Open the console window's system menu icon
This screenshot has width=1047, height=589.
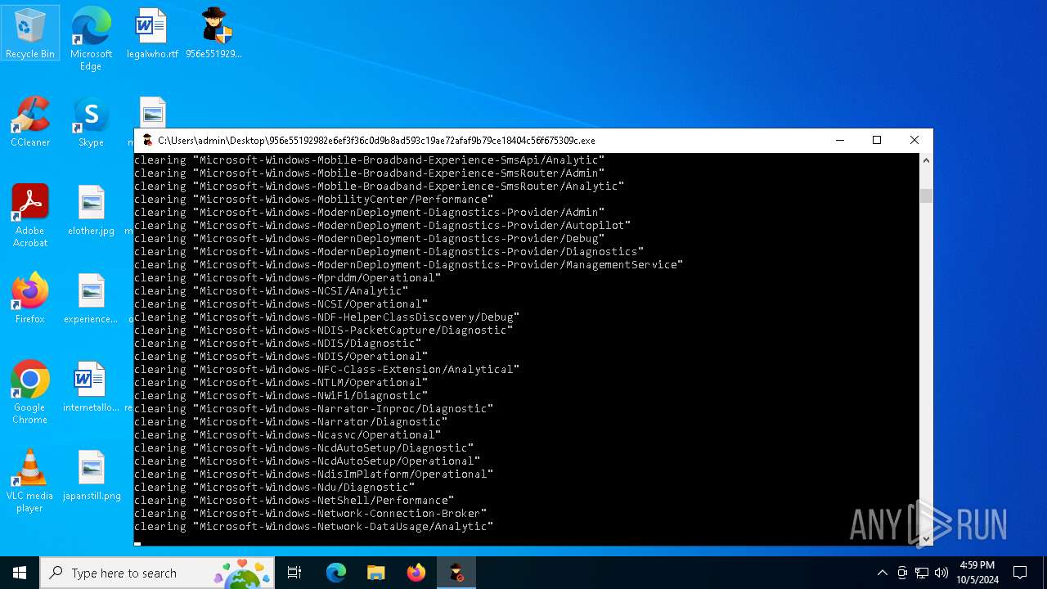tap(147, 140)
